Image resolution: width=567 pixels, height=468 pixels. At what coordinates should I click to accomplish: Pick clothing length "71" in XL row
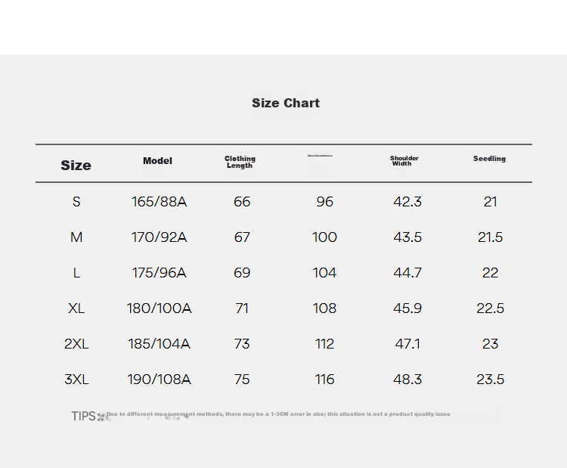242,308
